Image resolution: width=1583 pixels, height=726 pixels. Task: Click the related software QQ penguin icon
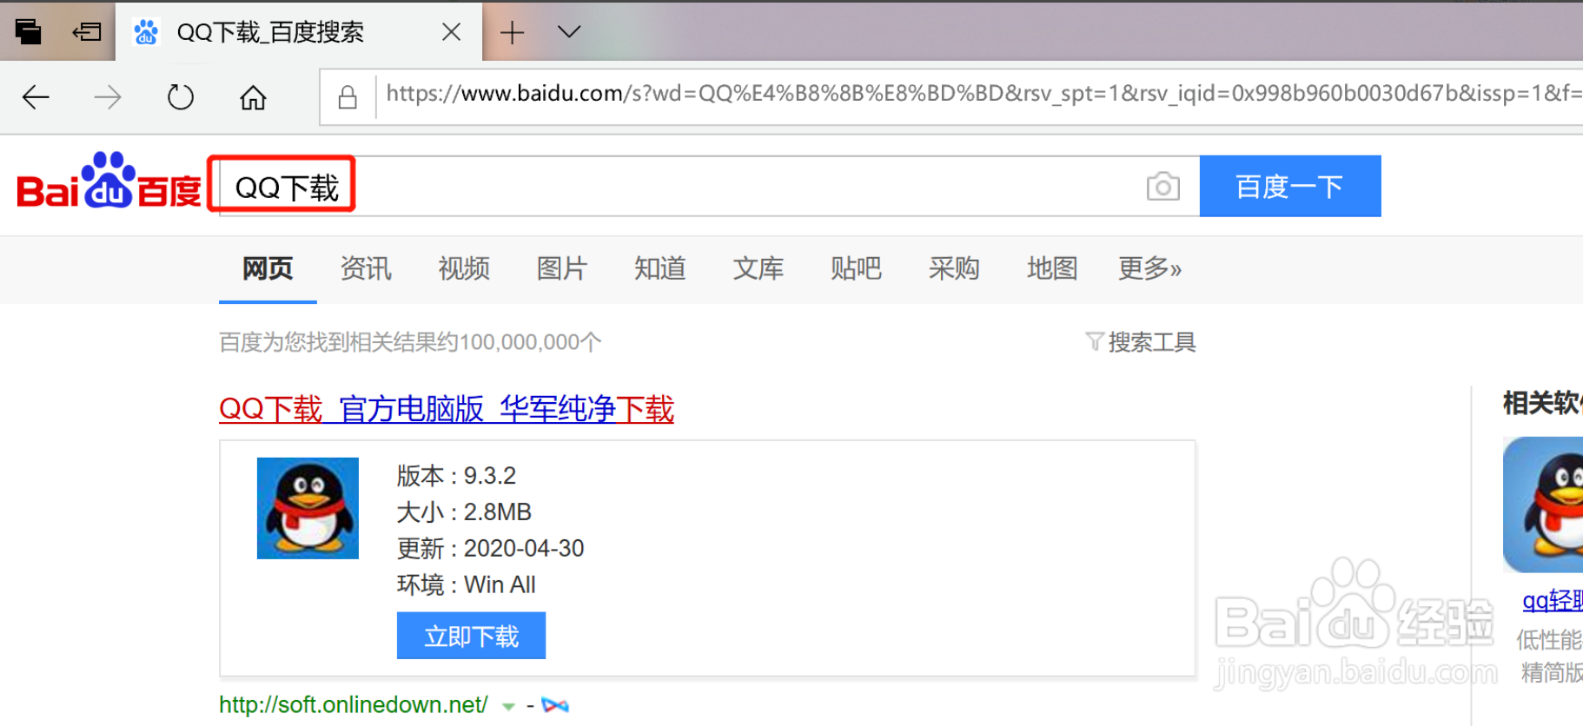[1544, 505]
